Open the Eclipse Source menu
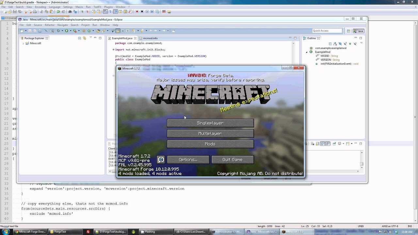Screen dimensions: 418x235 (38, 25)
